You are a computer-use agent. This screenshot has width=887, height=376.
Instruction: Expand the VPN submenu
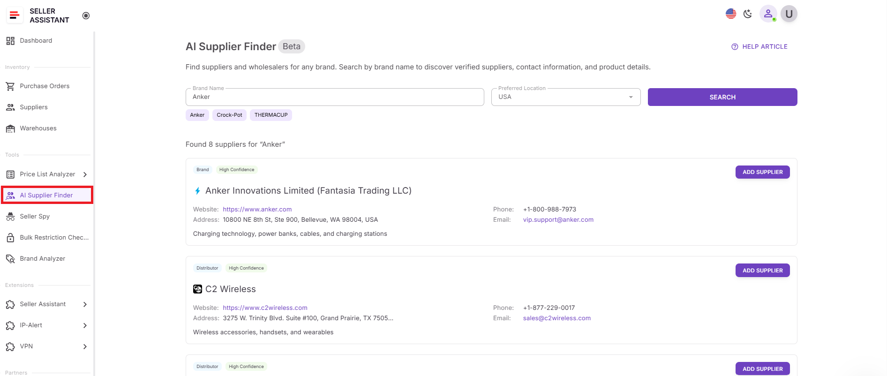coord(85,346)
